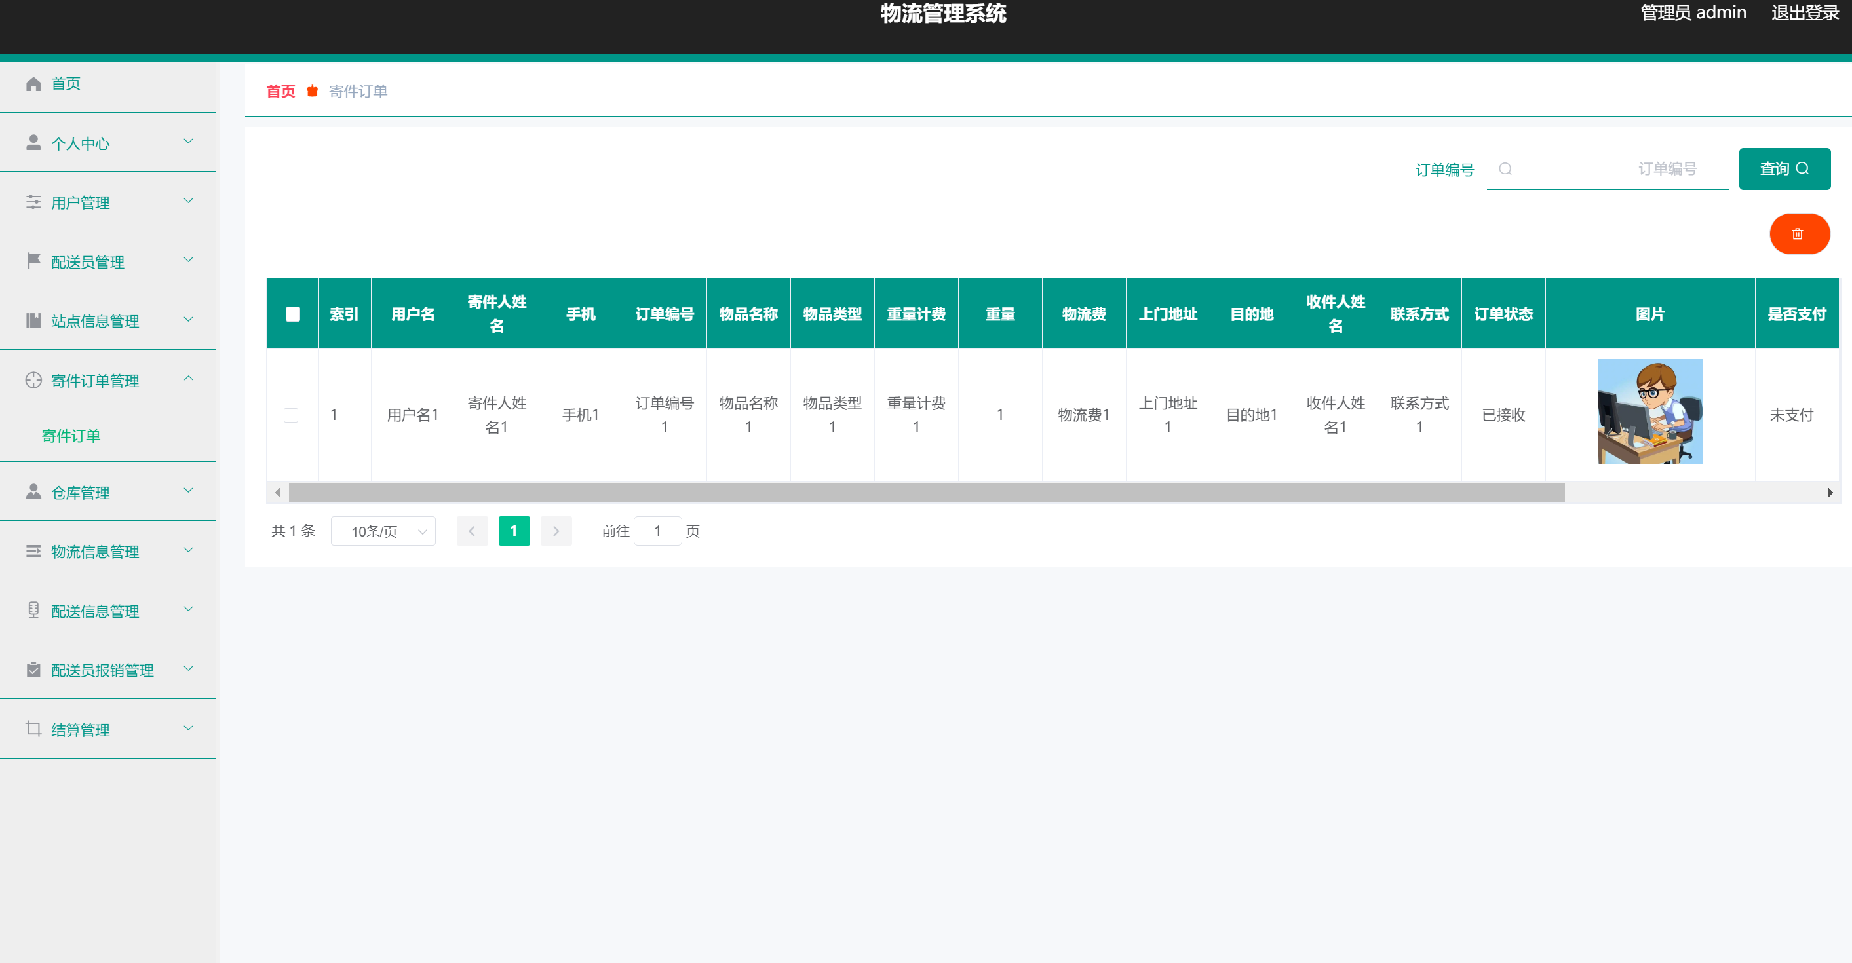Click the 手机1 cell
1852x963 pixels.
[580, 415]
